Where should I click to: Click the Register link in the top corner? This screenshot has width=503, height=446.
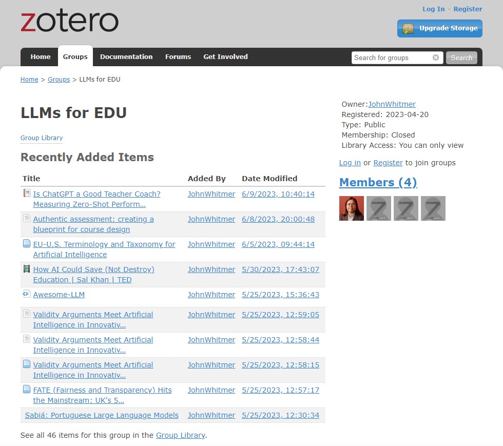pos(468,9)
